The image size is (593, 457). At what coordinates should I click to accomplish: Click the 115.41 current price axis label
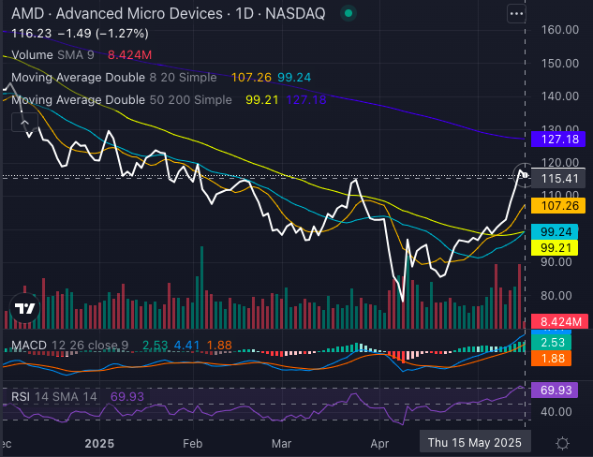558,179
